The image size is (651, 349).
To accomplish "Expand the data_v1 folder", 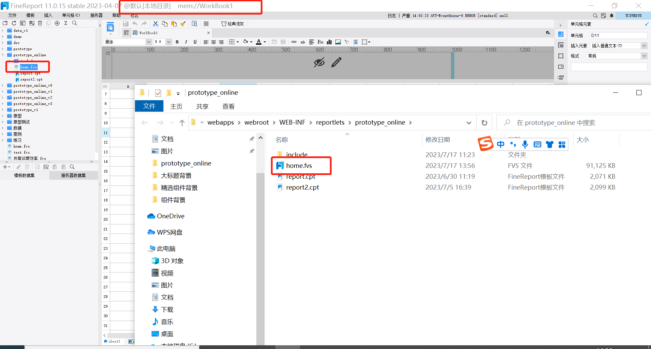I will point(3,30).
